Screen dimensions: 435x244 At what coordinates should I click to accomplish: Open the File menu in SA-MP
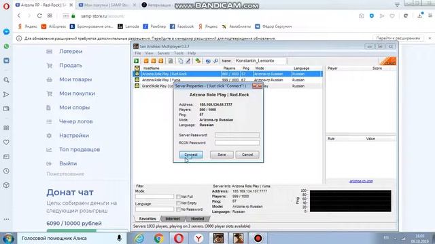point(137,53)
